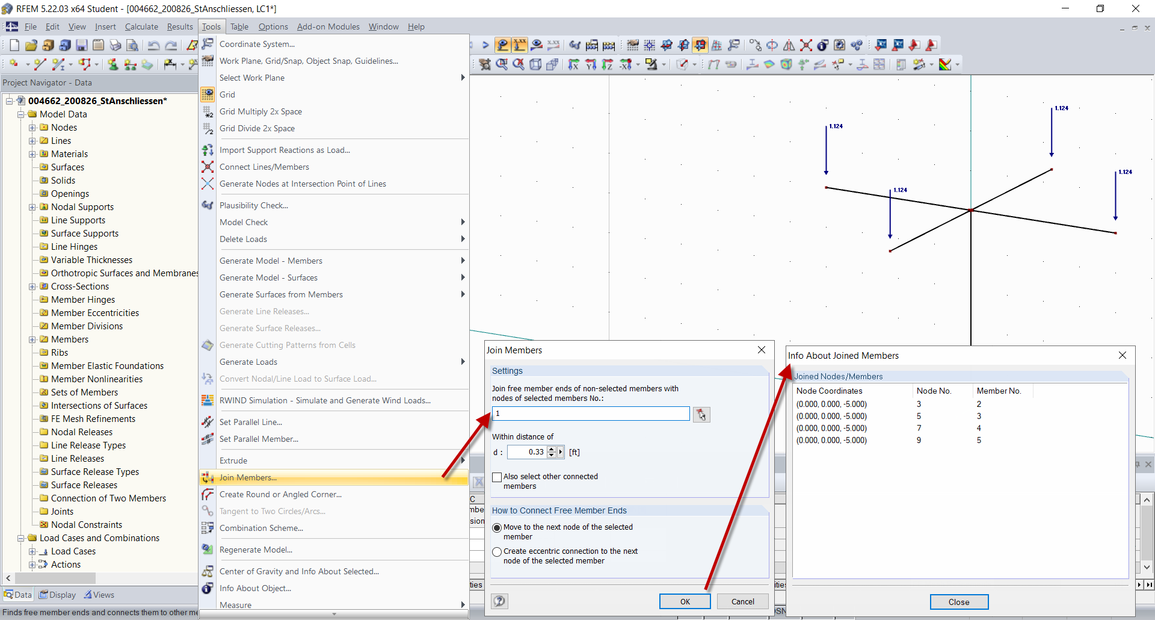Expand the Lines tree item

pos(32,141)
